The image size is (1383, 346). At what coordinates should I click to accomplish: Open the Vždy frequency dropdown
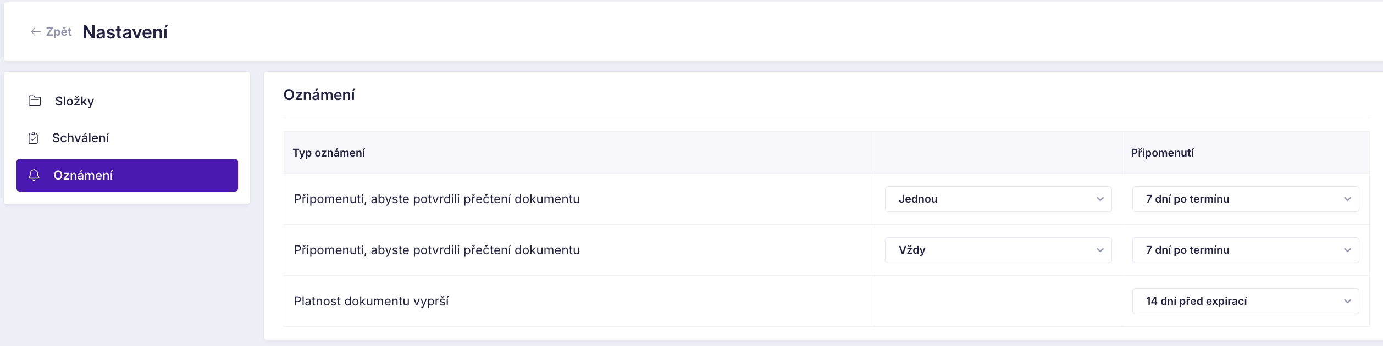click(x=998, y=250)
